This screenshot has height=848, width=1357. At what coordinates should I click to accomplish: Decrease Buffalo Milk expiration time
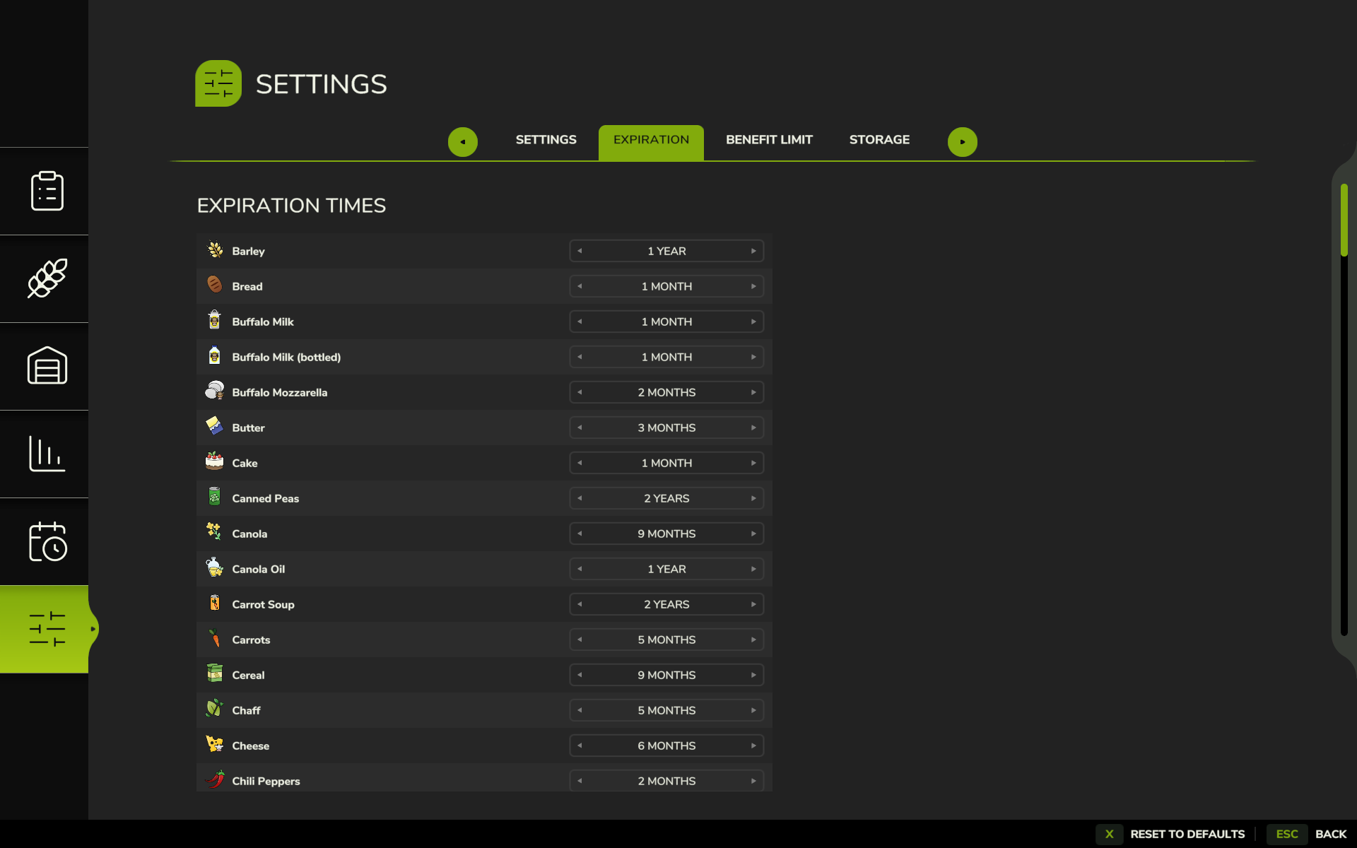pyautogui.click(x=580, y=322)
